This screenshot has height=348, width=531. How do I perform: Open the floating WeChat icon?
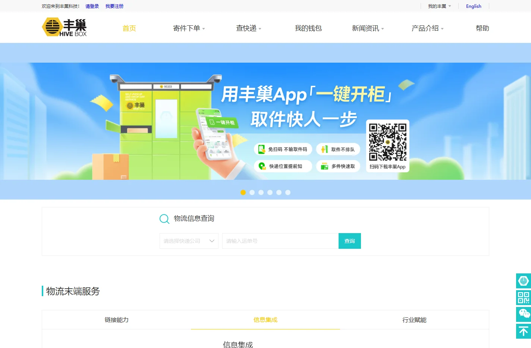point(524,314)
